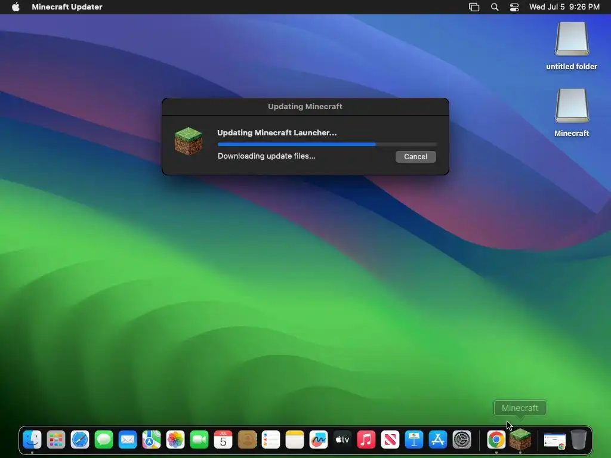Viewport: 611px width, 458px height.
Task: Launch Safari from the dock
Action: [80, 440]
